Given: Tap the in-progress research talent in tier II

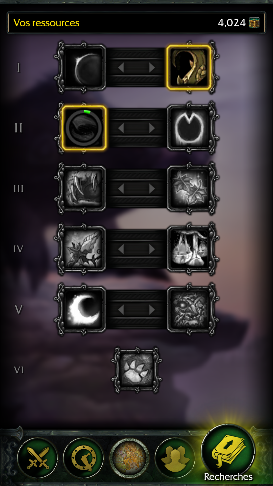Looking at the screenshot, I should click(x=84, y=128).
